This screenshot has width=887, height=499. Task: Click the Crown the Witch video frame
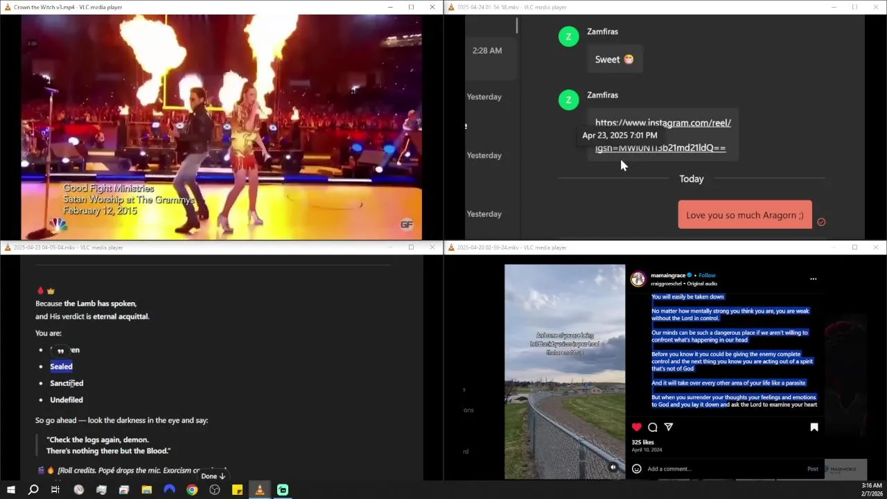pos(221,127)
